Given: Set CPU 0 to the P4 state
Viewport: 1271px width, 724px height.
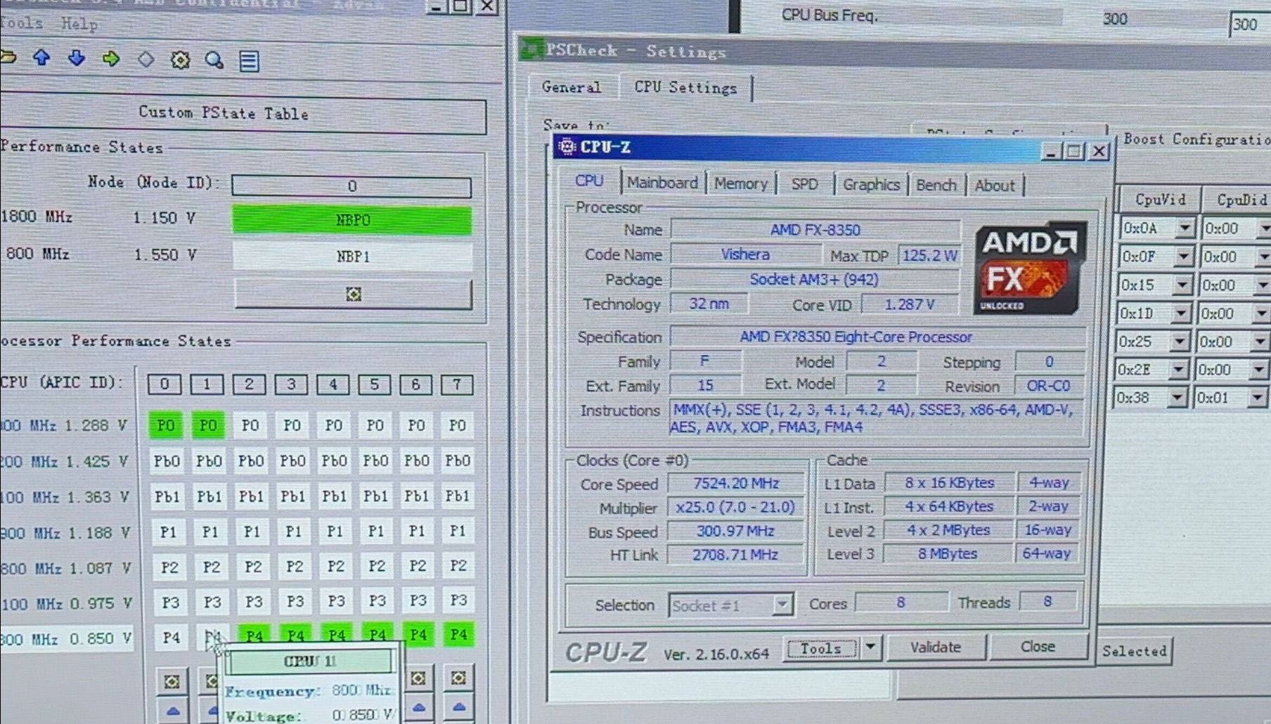Looking at the screenshot, I should tap(171, 638).
